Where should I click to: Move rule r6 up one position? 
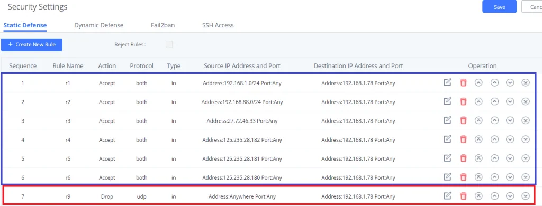[495, 176]
